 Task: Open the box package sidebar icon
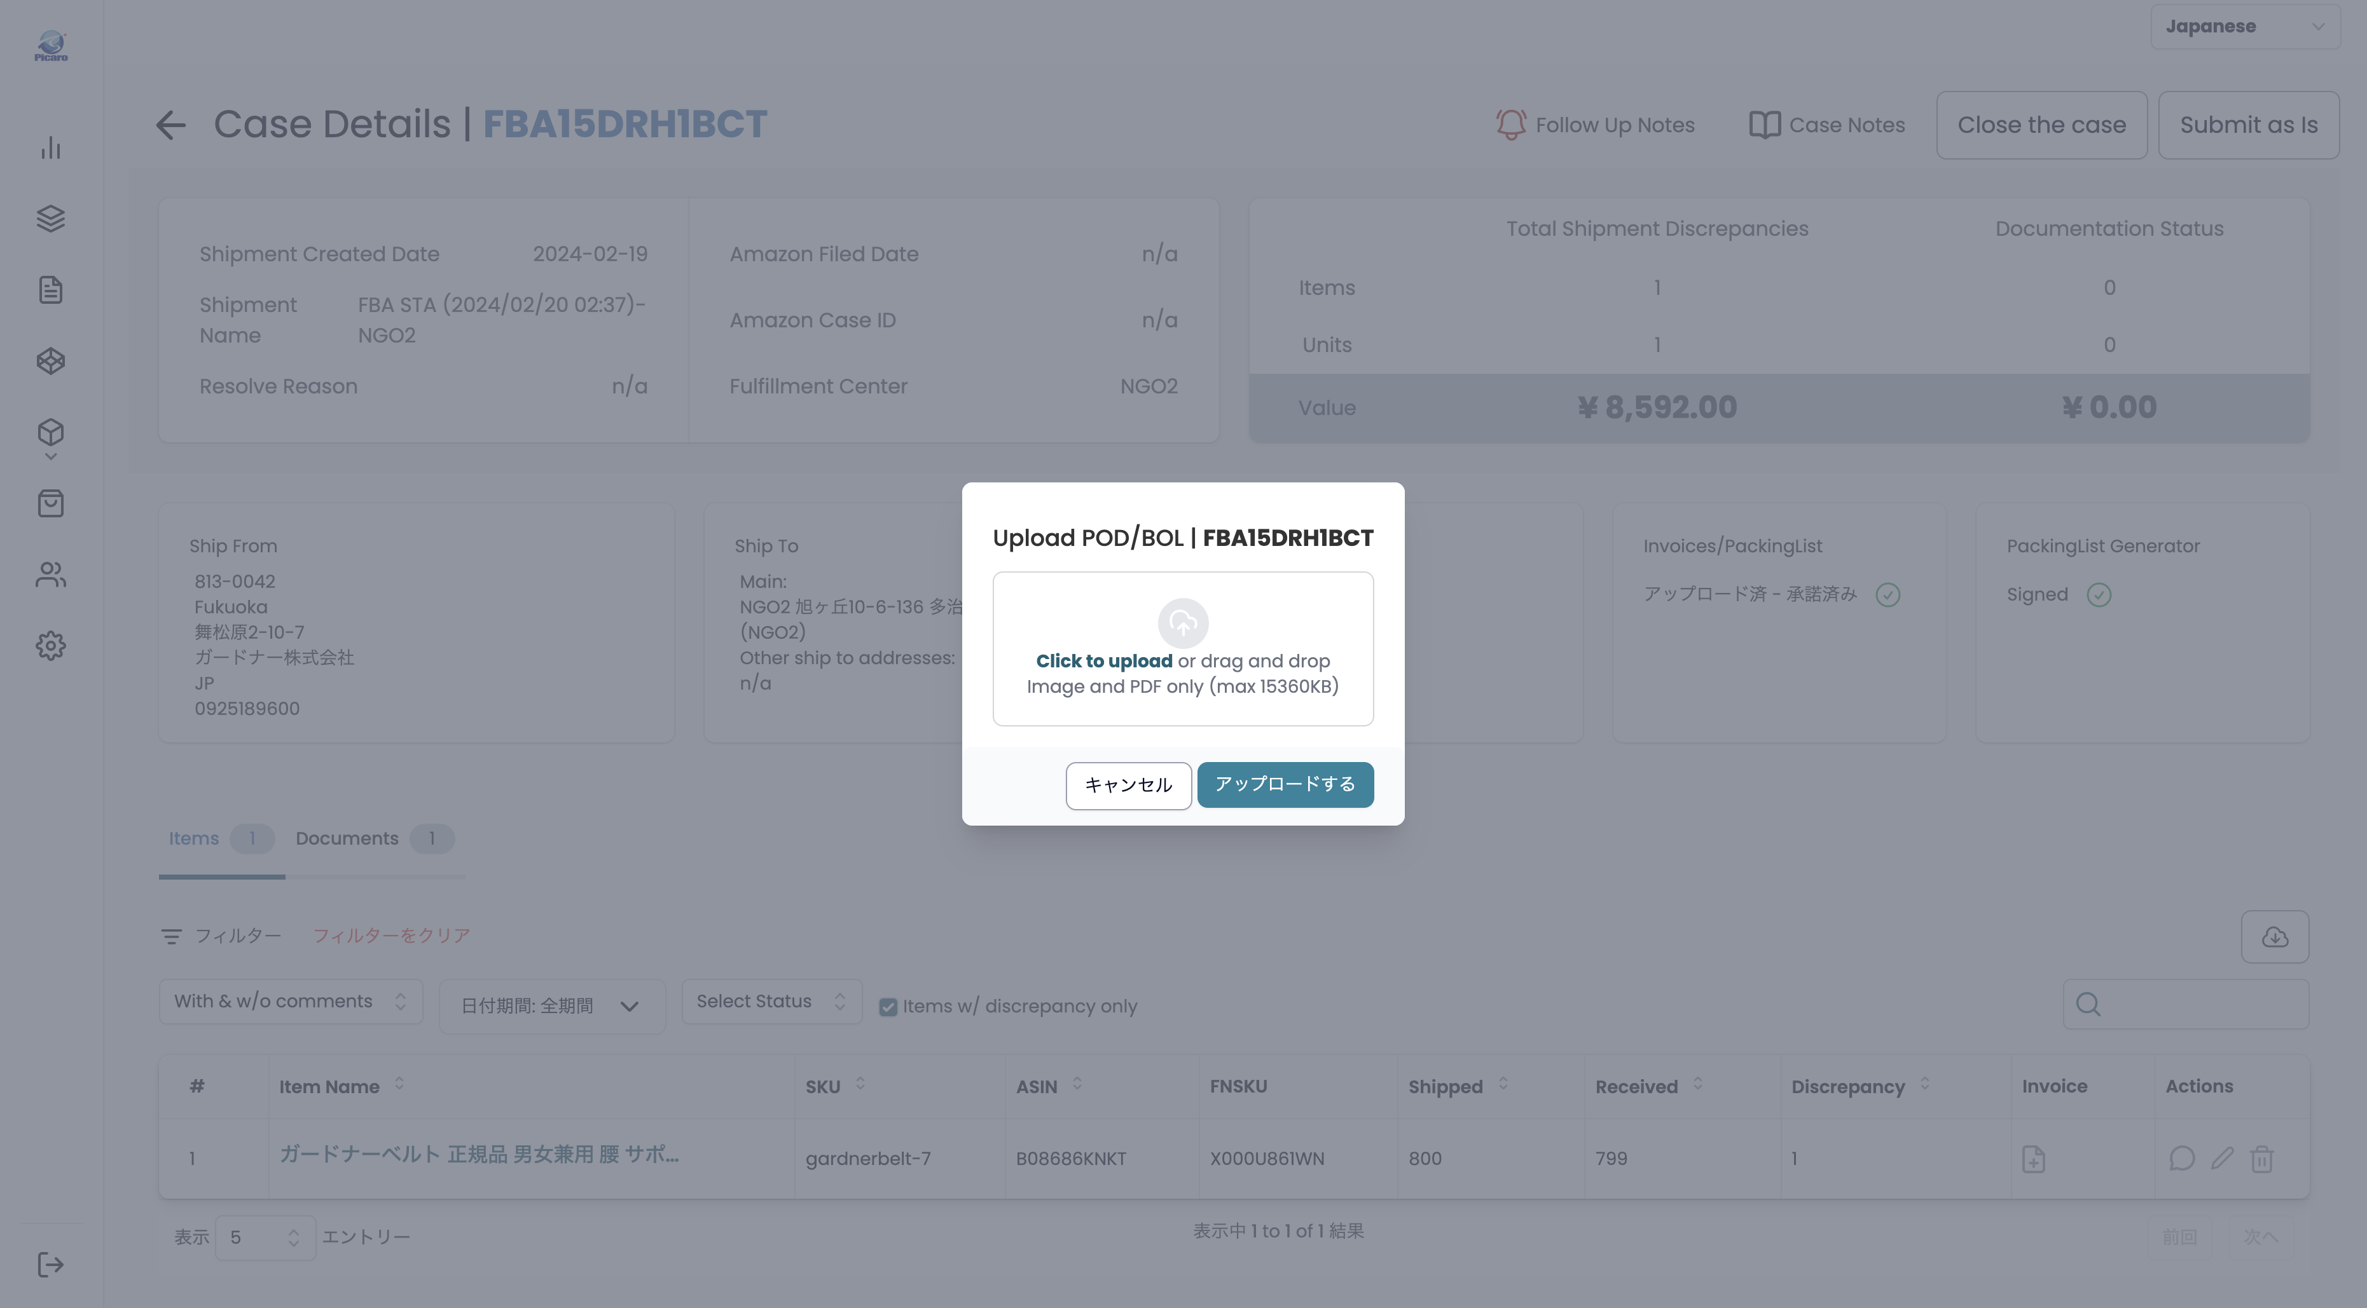pyautogui.click(x=50, y=432)
